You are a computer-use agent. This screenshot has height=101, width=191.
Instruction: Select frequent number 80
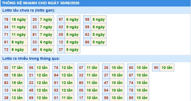pos(81,83)
